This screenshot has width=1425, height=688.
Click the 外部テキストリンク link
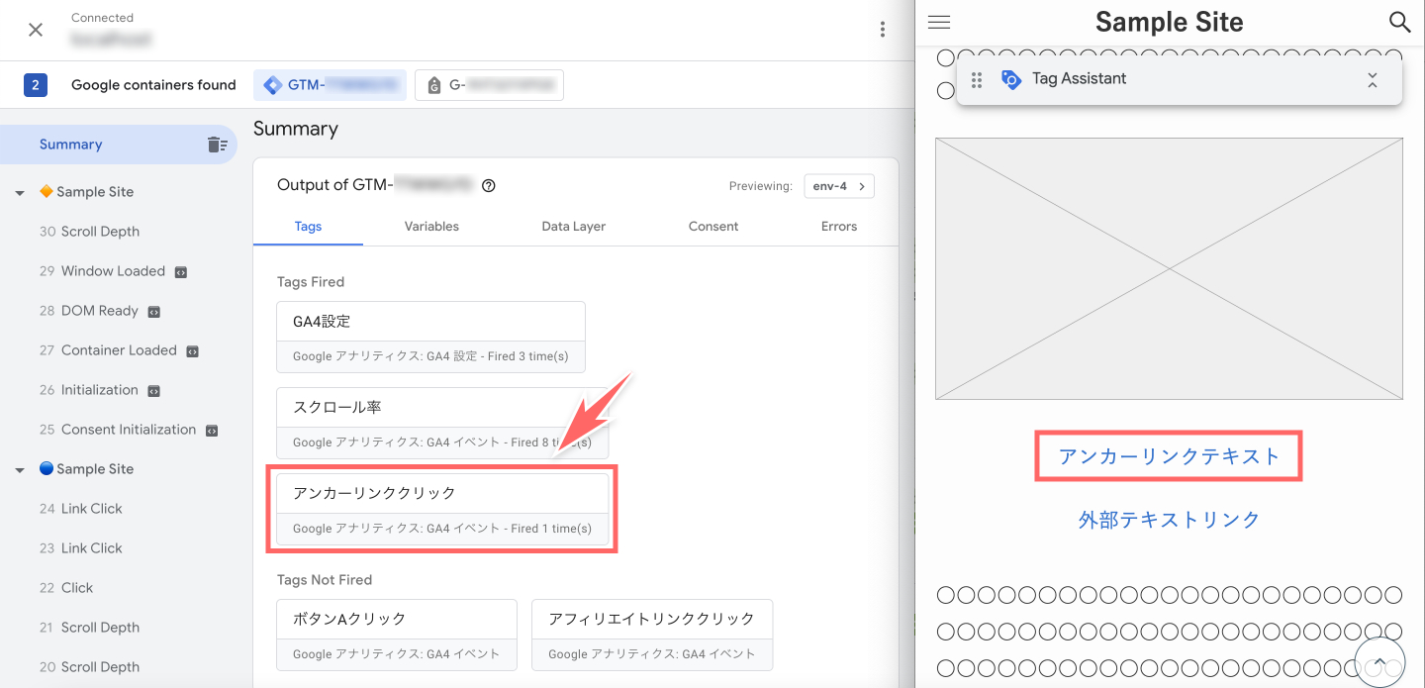point(1169,520)
